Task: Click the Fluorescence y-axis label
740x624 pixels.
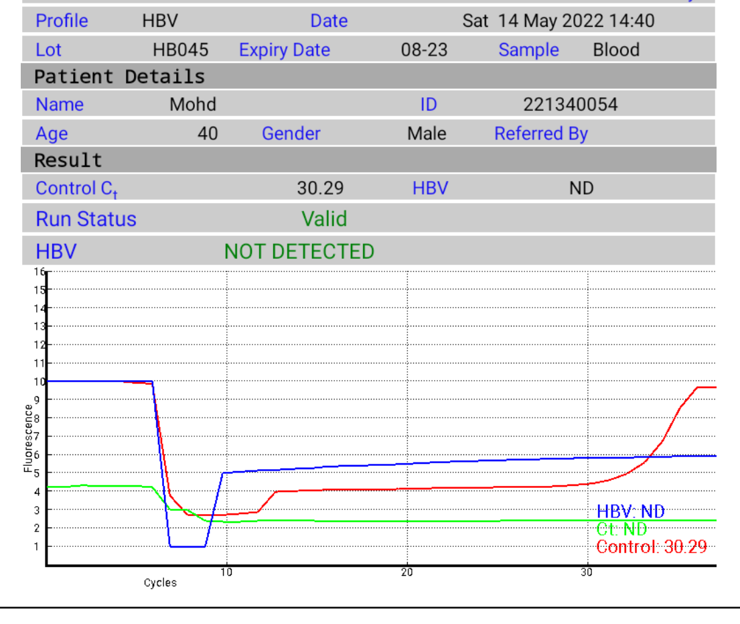Action: (x=28, y=438)
